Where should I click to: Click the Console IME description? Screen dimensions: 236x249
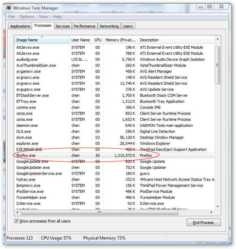(150, 108)
